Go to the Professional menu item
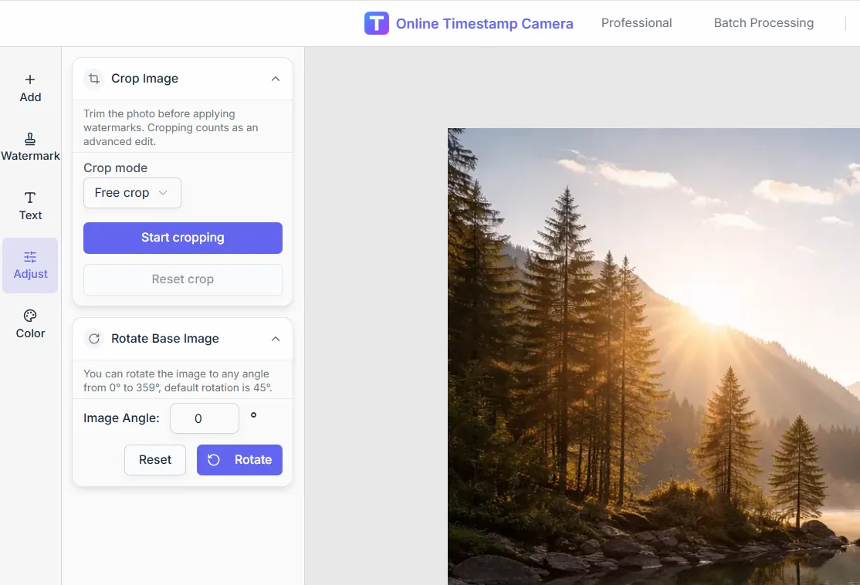Screen dimensions: 860x585 click(636, 23)
